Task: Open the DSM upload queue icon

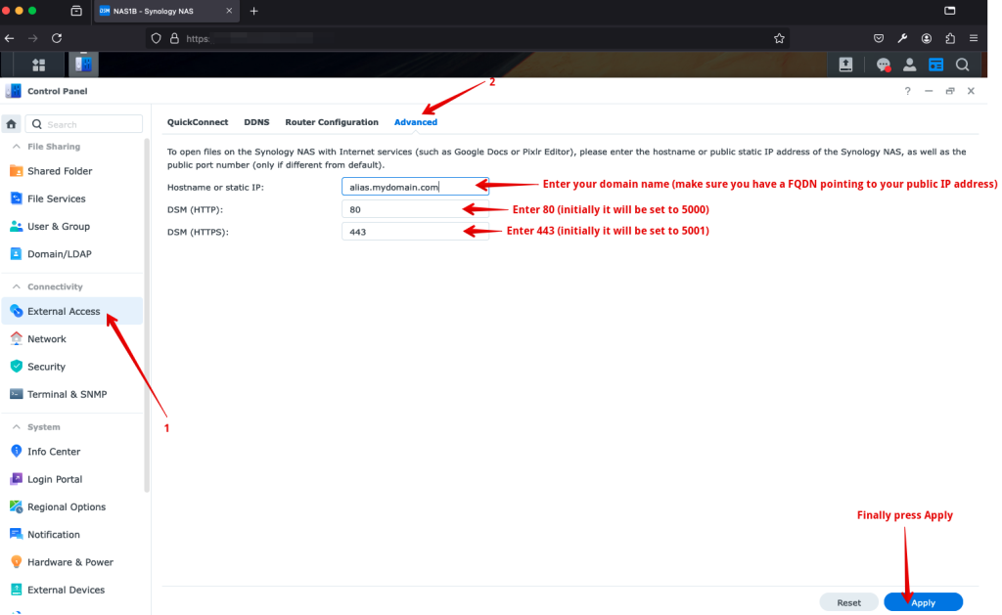Action: (845, 65)
